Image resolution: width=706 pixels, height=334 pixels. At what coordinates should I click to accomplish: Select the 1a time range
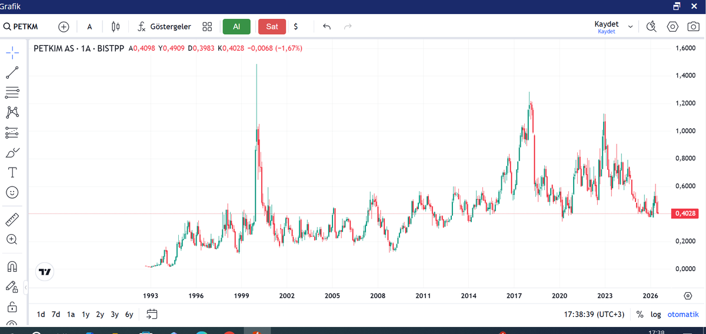(x=71, y=314)
